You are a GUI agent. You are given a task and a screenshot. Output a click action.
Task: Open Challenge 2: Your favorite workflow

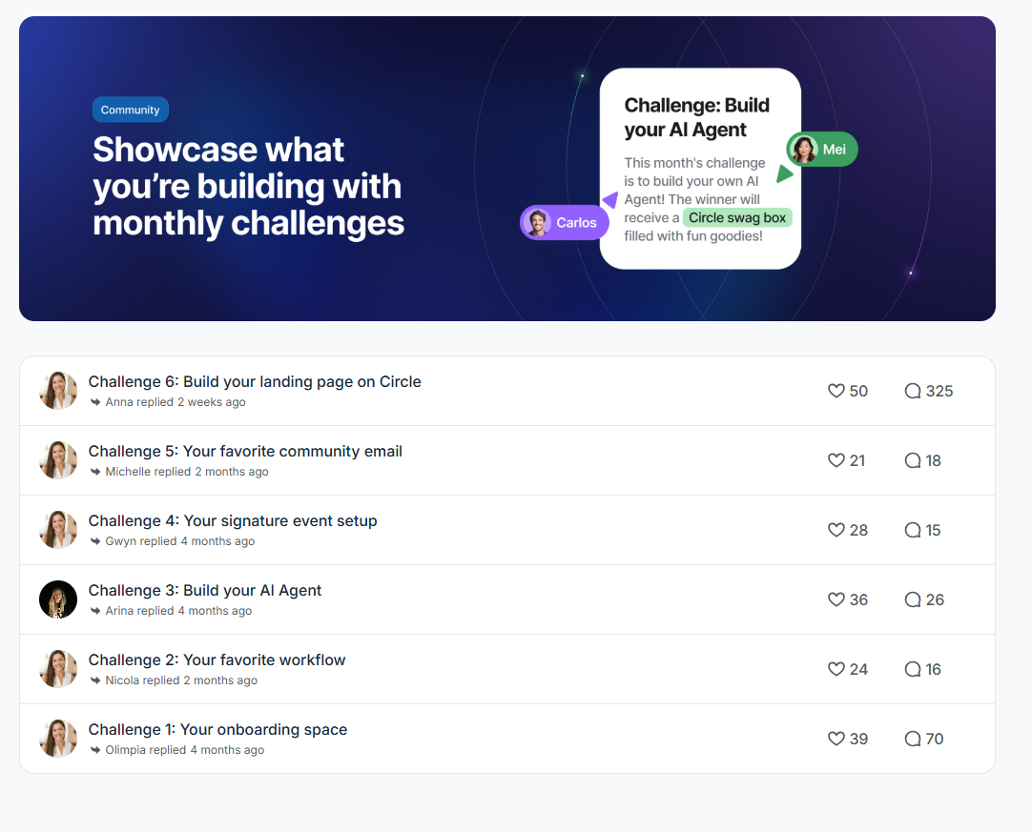217,660
